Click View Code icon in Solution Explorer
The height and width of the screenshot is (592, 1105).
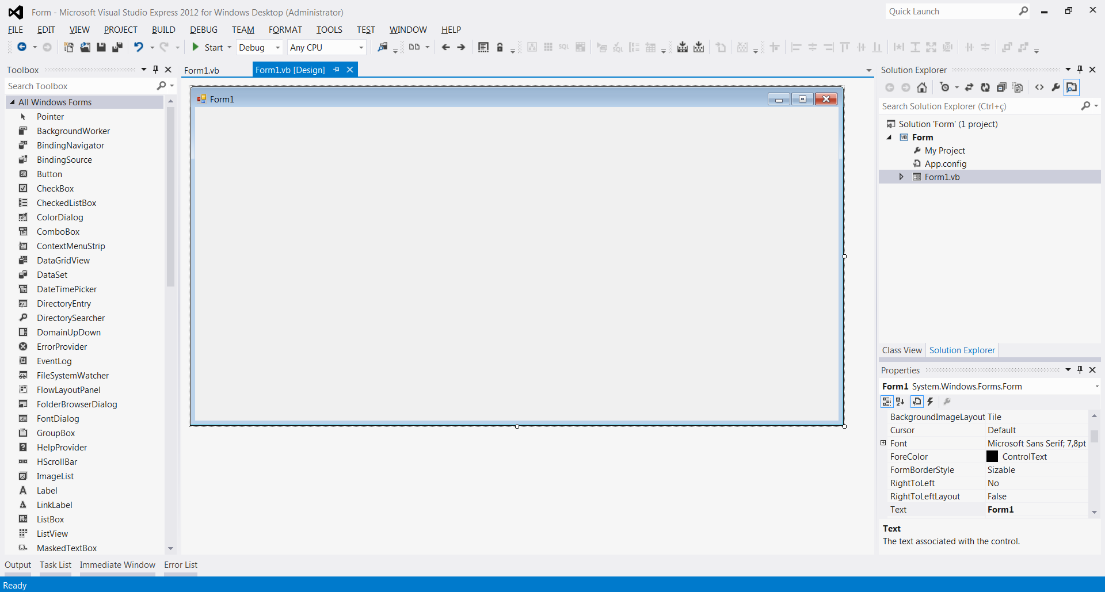[1039, 87]
